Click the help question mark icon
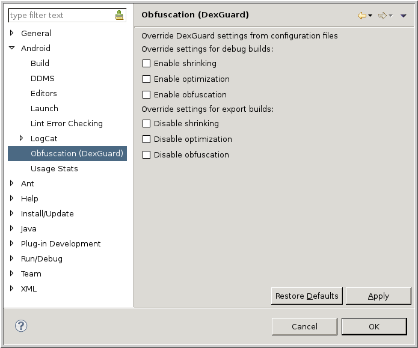418x348 pixels. tap(21, 326)
